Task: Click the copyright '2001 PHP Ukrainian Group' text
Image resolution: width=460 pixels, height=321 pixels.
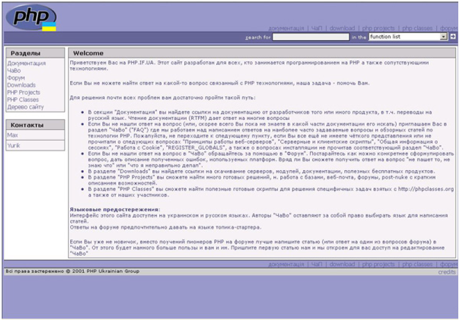Action: click(106, 271)
